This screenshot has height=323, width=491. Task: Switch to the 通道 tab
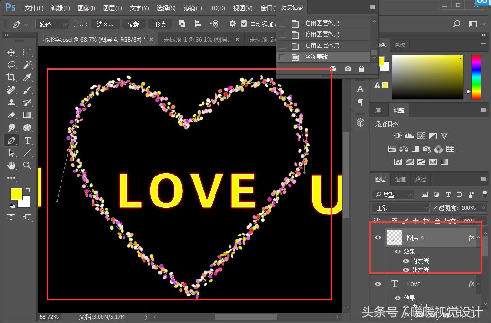click(x=400, y=179)
